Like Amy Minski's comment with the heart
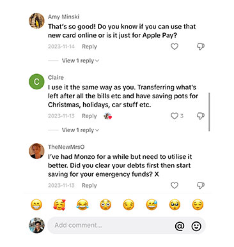Screen dimensions: 234x247 pyautogui.click(x=175, y=47)
